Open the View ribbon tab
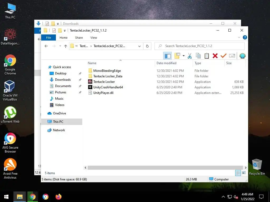This screenshot has height=202, width=270. [94, 38]
